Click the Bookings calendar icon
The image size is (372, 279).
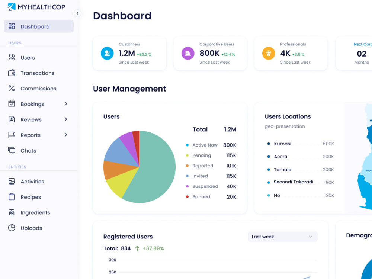[12, 104]
